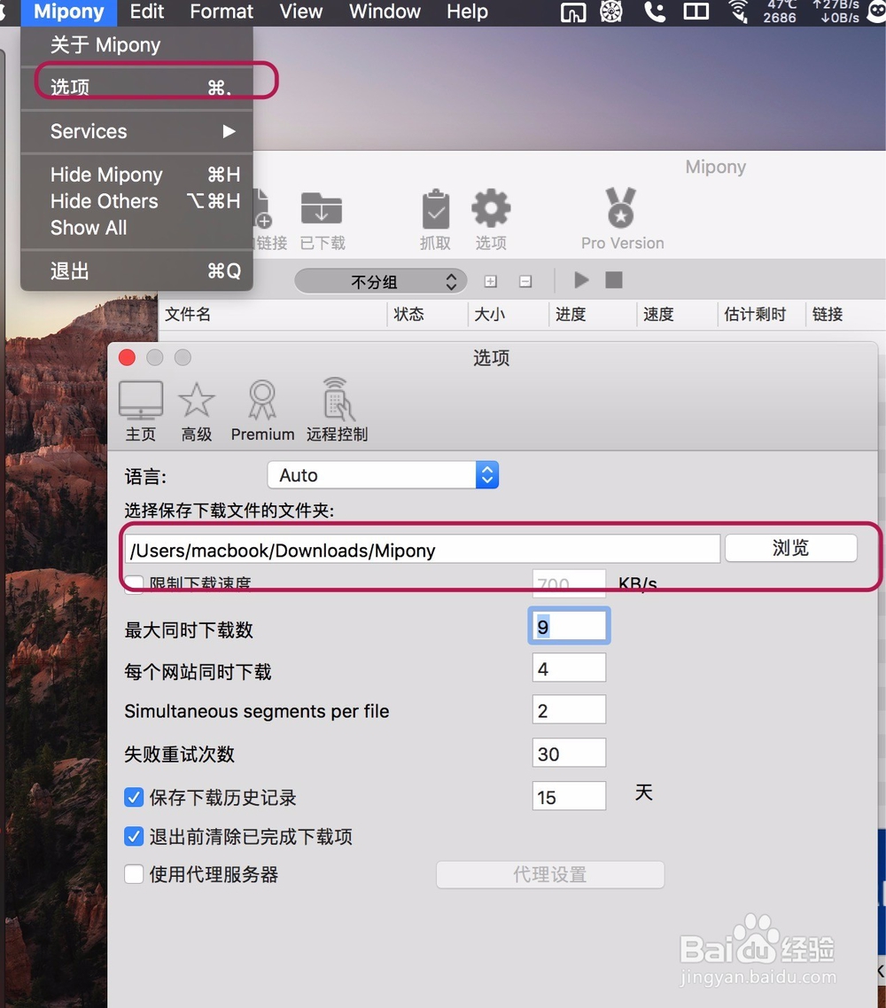This screenshot has height=1008, width=886.
Task: Collapse all groups with minus icon
Action: [x=525, y=282]
